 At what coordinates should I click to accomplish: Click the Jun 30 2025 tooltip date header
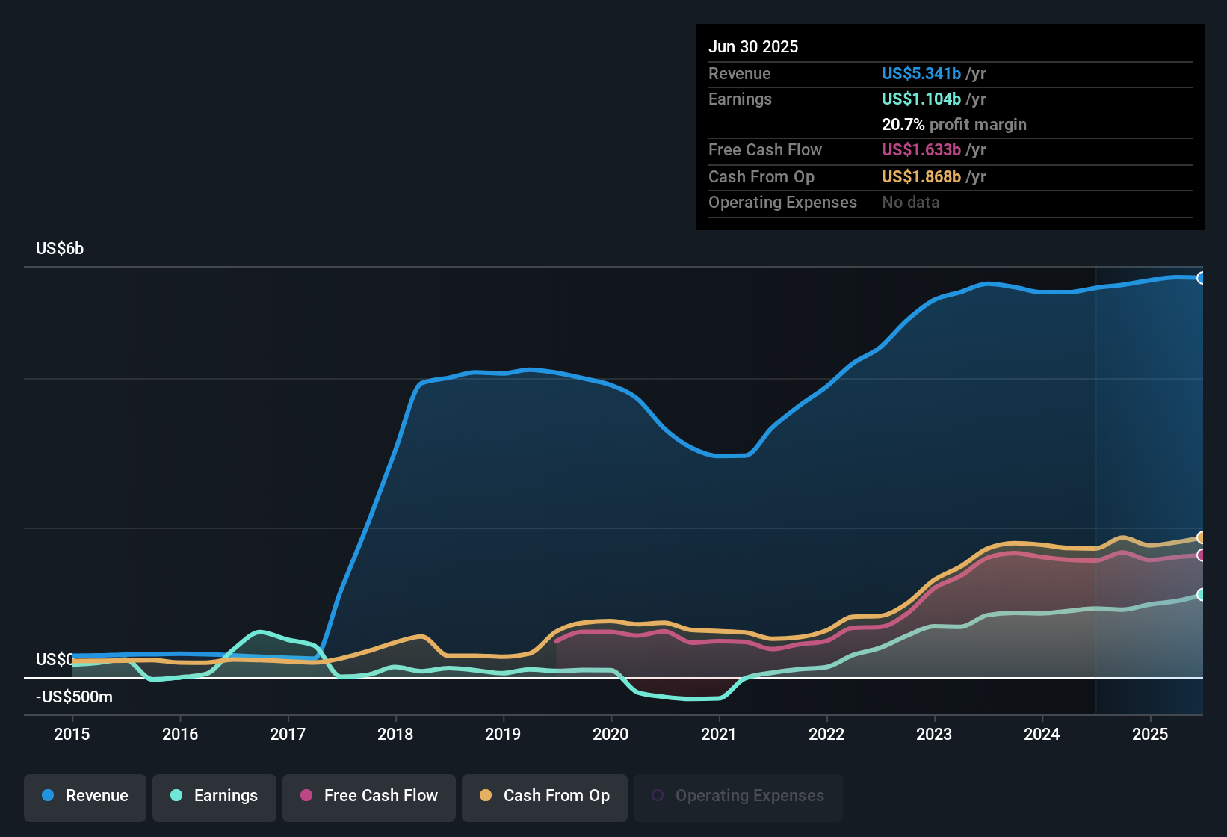click(753, 47)
